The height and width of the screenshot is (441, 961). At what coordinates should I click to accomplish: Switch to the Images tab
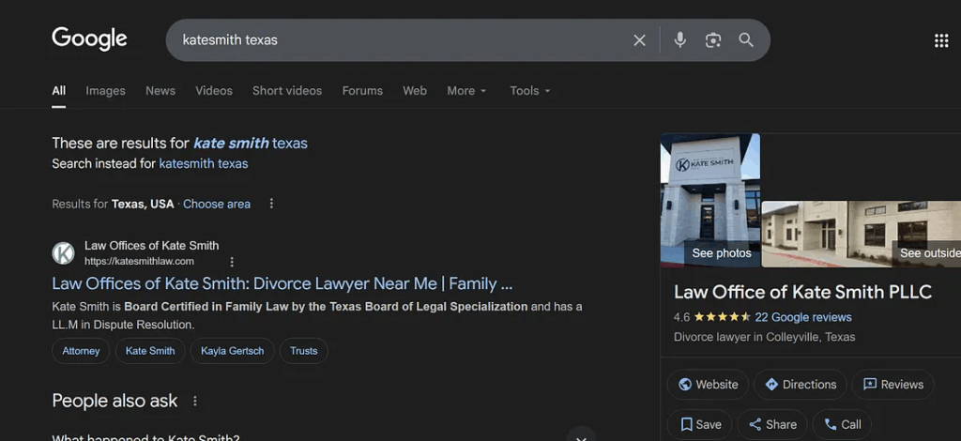tap(105, 91)
